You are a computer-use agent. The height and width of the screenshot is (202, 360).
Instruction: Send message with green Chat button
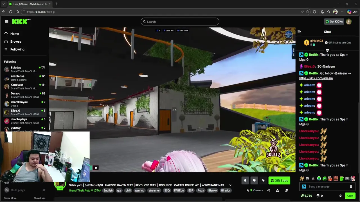pos(350,196)
